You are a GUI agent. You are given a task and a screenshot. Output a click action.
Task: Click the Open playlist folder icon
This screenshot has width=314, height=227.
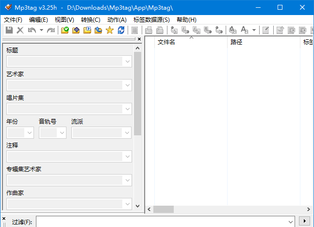pyautogui.click(x=87, y=30)
